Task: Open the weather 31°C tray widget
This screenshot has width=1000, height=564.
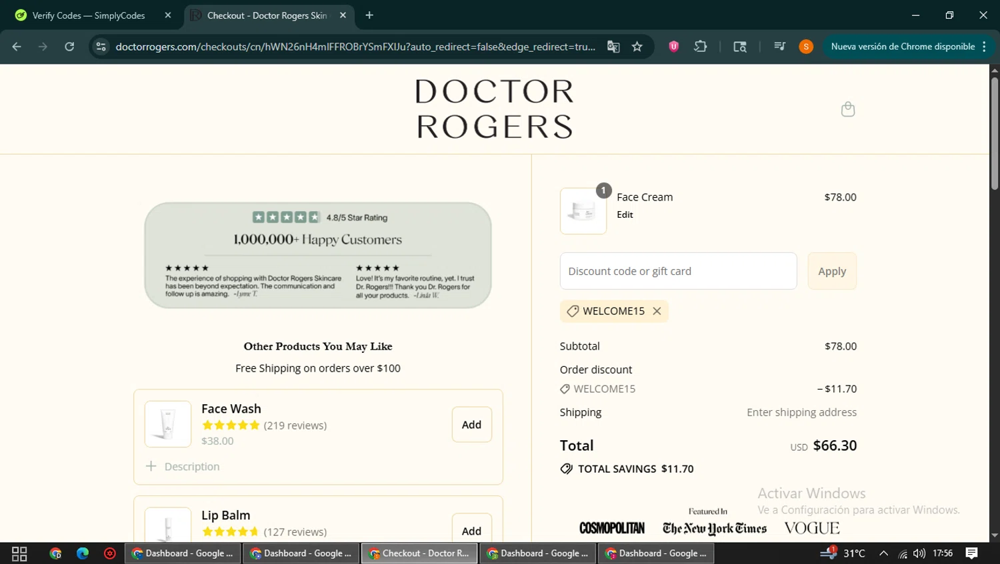Action: coord(843,553)
